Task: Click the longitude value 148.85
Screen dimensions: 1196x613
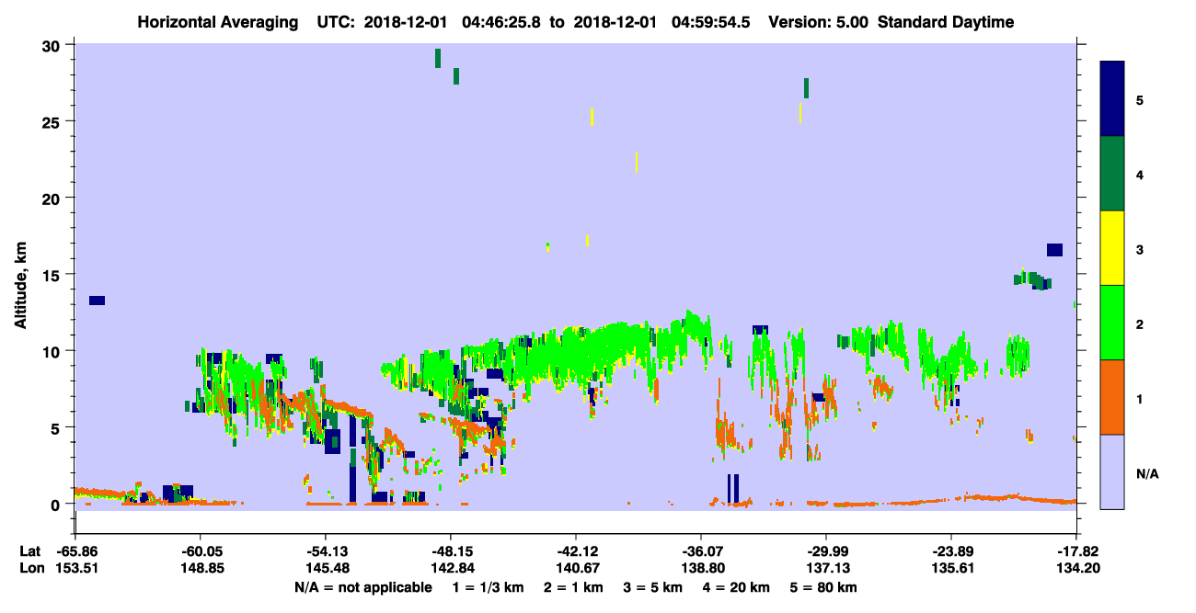Action: pos(201,568)
